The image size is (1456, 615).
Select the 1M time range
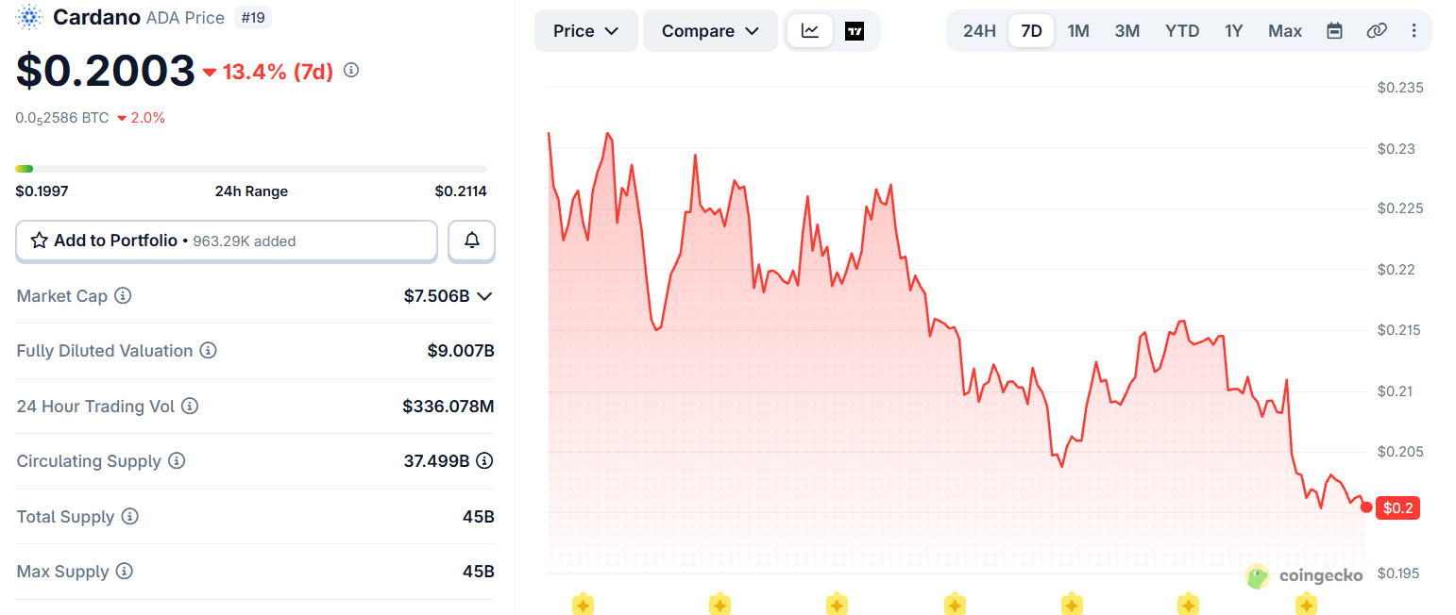pos(1078,31)
